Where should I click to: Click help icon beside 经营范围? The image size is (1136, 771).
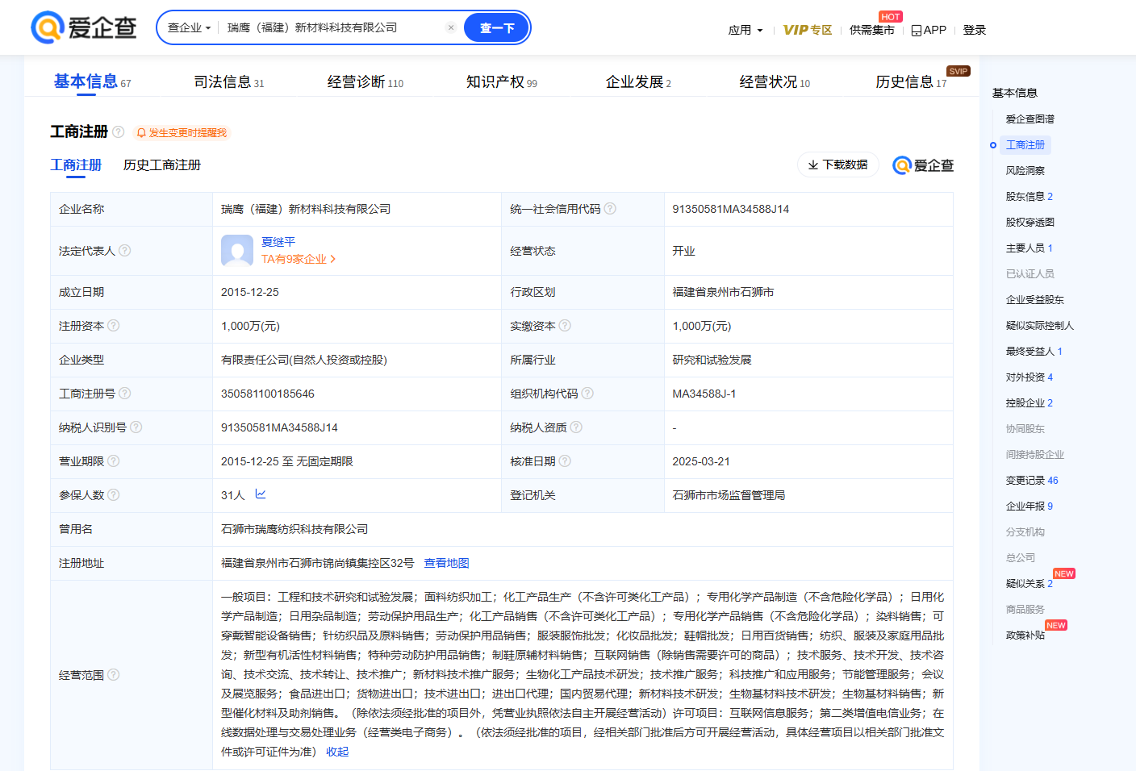tap(114, 675)
